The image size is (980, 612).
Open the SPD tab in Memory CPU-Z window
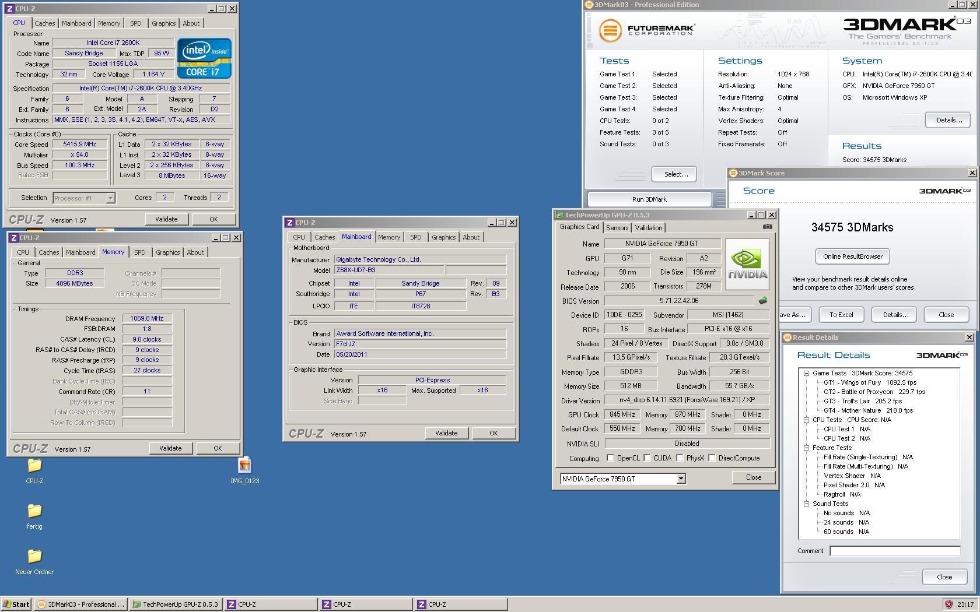(140, 252)
